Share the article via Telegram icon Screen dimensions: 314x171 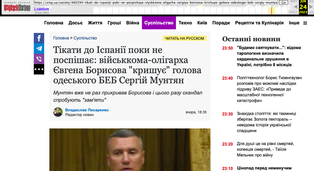point(39,49)
